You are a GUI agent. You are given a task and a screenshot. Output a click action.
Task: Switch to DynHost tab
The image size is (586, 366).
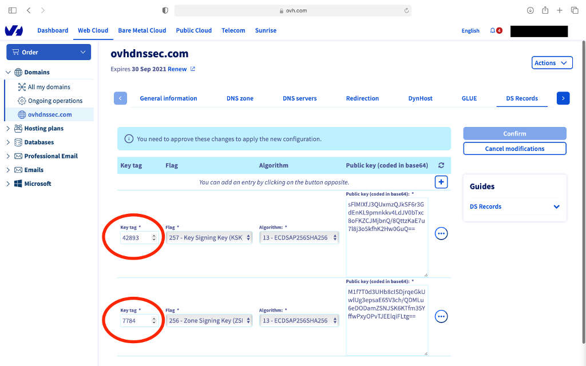tap(421, 98)
